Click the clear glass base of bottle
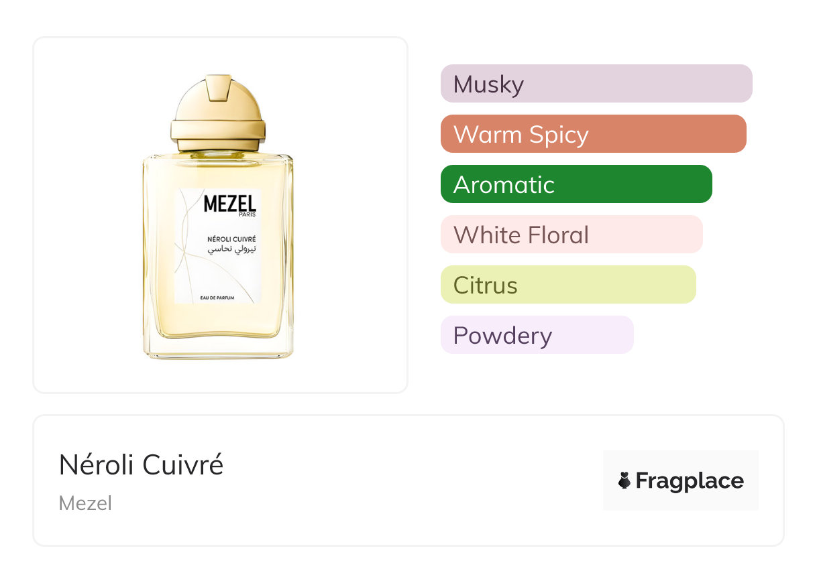817x579 pixels. (218, 345)
